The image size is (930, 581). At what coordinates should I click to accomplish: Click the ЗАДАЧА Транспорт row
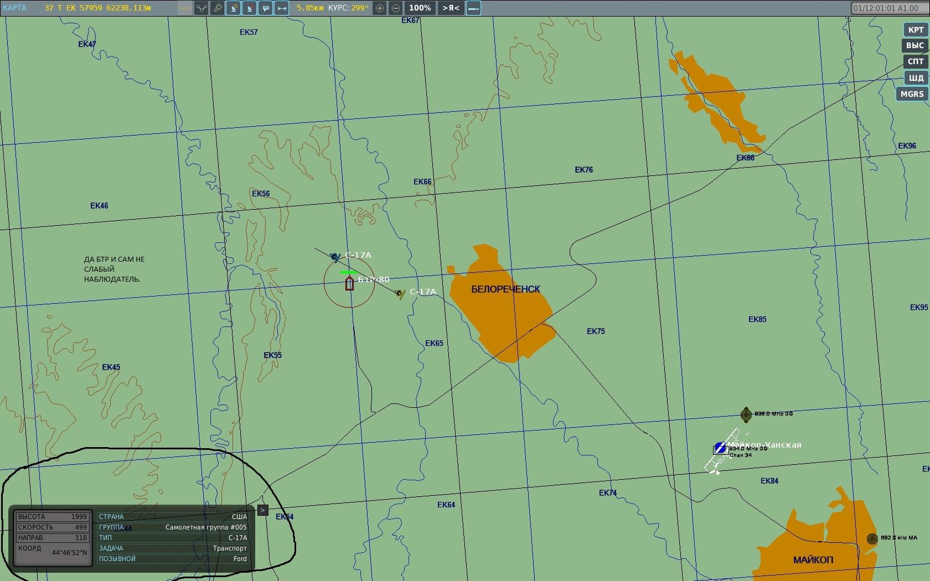point(173,548)
